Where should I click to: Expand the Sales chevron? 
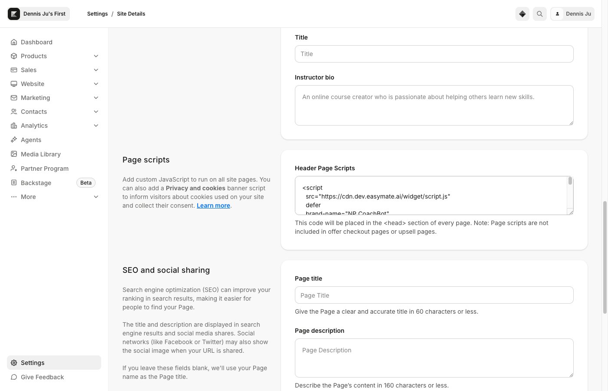tap(96, 70)
